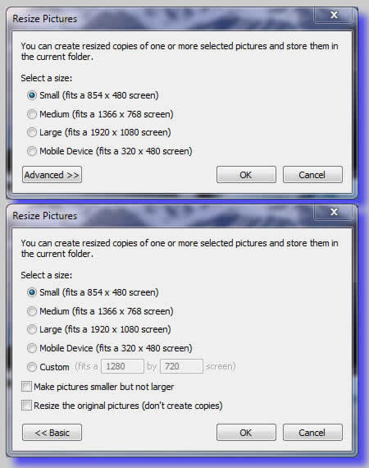Viewport: 369px width, 468px height.
Task: Click Cancel in the upper Resize Pictures dialog
Action: click(312, 175)
